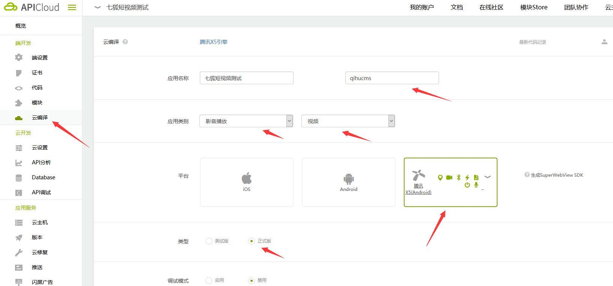Viewport: 613px width, 286px height.
Task: Click the 云修复 wrench icon
Action: tap(19, 253)
